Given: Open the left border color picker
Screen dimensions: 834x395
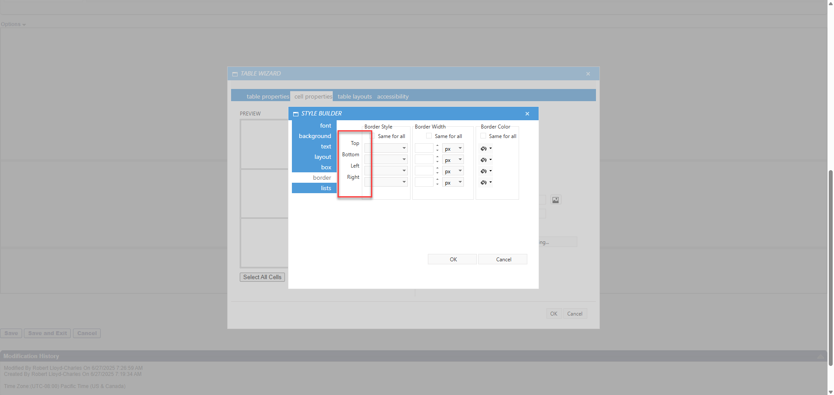Looking at the screenshot, I should click(x=486, y=171).
